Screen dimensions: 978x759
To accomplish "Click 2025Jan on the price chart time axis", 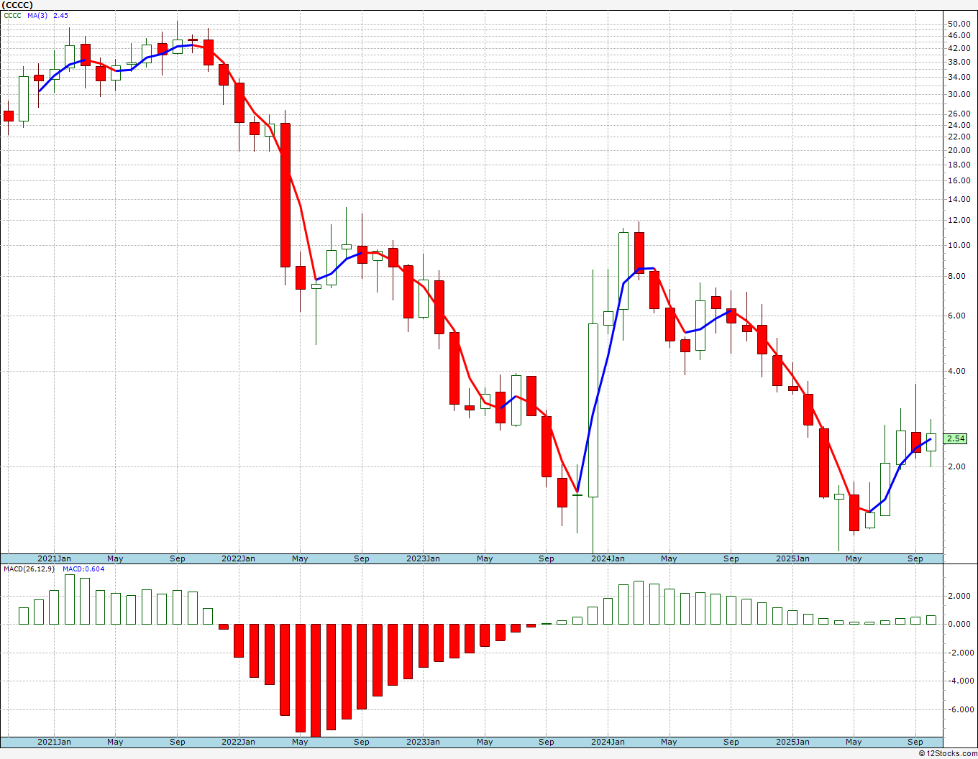I will point(793,558).
